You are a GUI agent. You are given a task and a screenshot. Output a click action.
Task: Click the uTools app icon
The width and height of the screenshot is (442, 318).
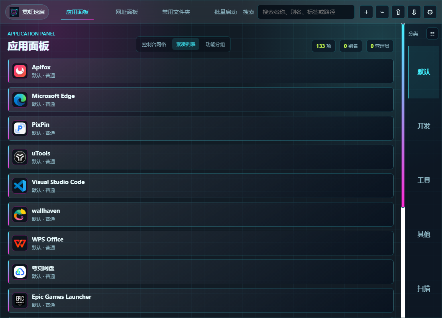(x=20, y=157)
